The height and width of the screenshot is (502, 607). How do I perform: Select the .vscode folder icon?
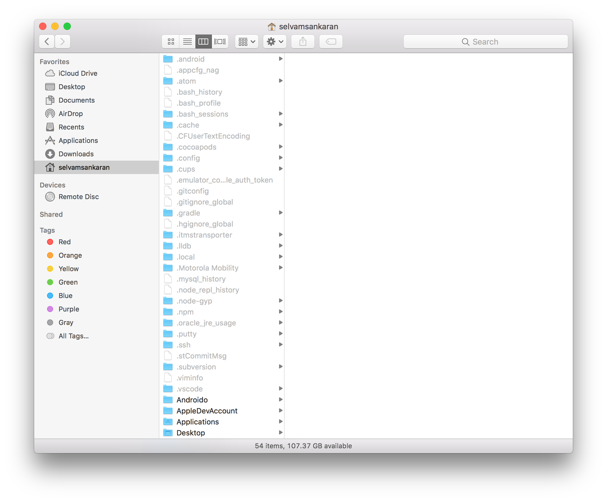point(168,389)
